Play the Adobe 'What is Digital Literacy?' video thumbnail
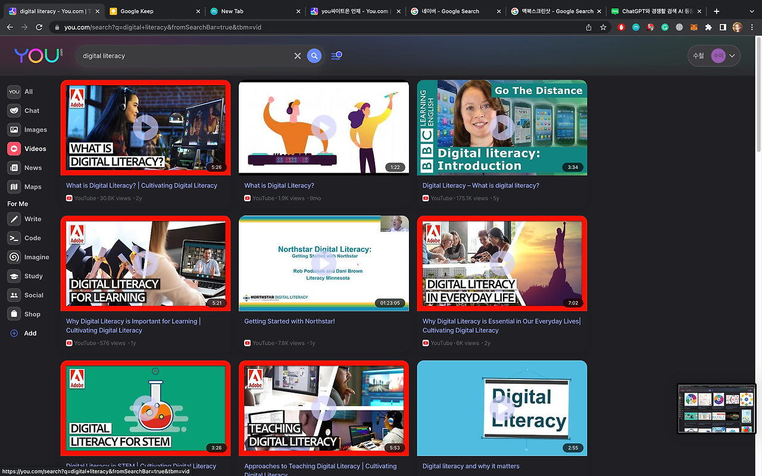Screen dimensions: 762x476 click(145, 127)
